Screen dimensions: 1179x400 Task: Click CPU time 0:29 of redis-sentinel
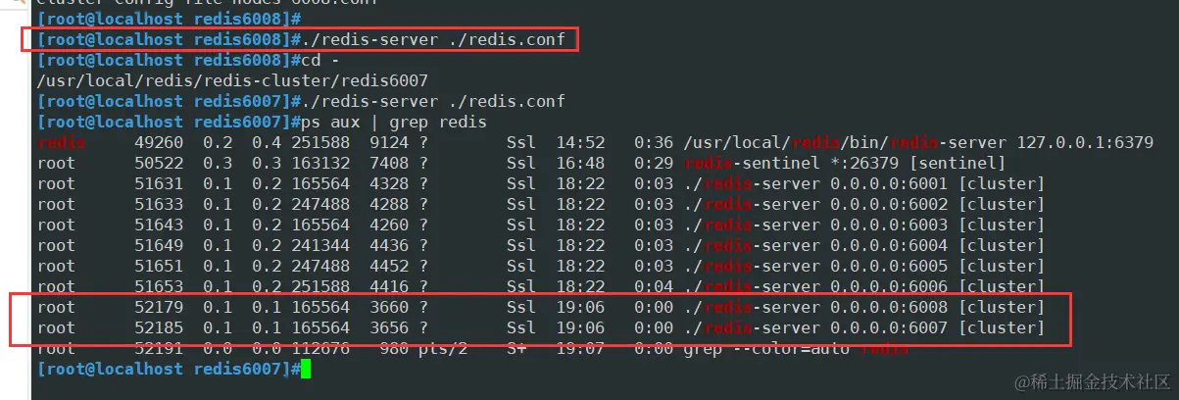tap(654, 164)
